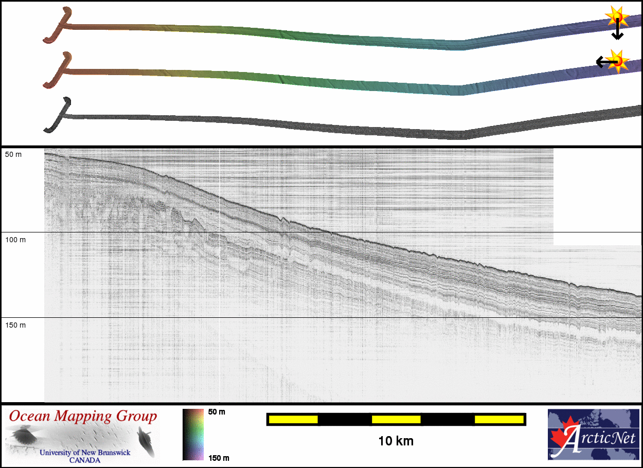Viewport: 643px width, 468px height.
Task: Click the 150 m depth label on profile
Action: click(15, 325)
